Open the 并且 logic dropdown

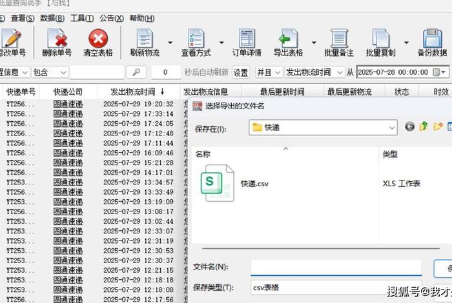[x=269, y=72]
